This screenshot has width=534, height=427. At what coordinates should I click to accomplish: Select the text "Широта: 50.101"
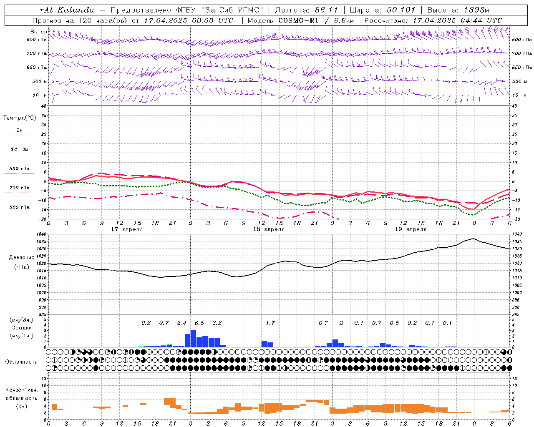(383, 10)
